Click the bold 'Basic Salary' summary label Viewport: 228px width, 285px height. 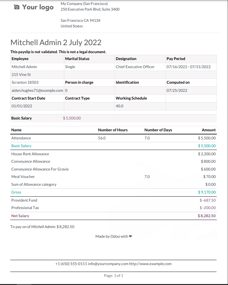(x=21, y=118)
